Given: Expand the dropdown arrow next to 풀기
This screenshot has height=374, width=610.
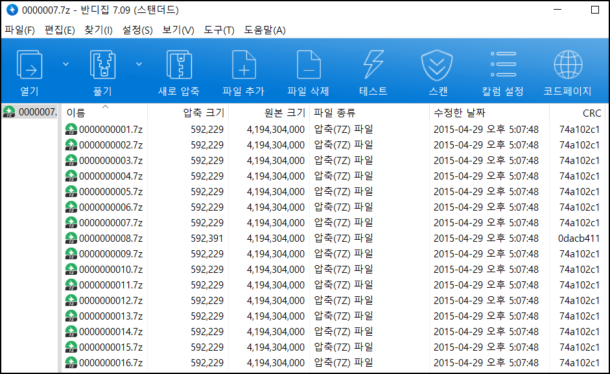Looking at the screenshot, I should coord(139,64).
